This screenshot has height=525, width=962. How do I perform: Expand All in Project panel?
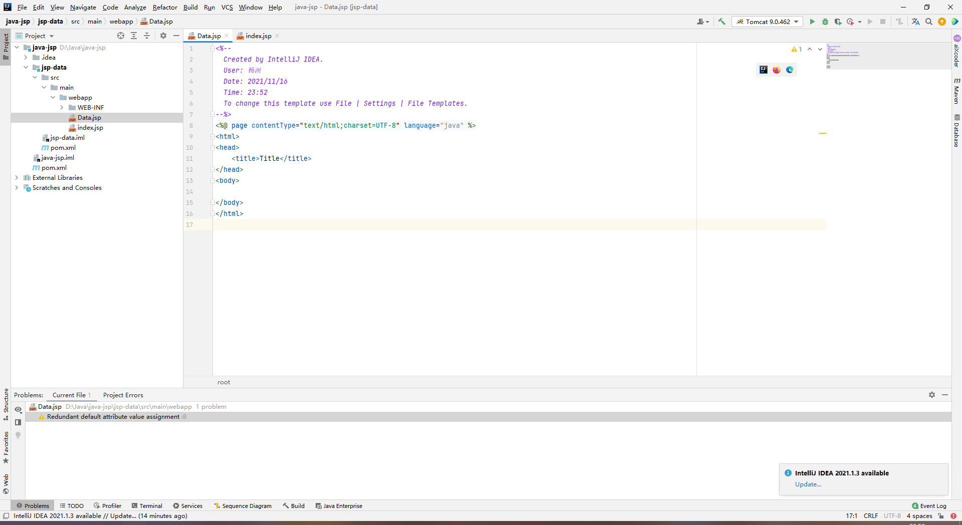tap(134, 36)
